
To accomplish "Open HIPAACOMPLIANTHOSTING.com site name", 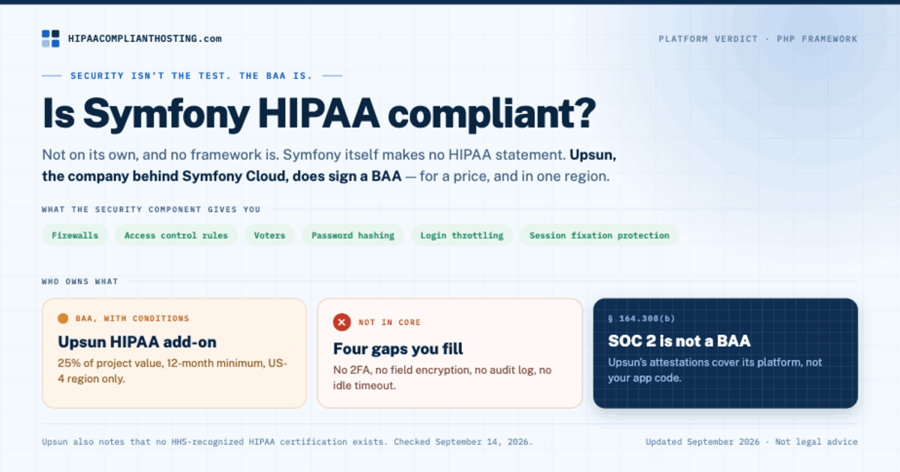I will point(145,39).
